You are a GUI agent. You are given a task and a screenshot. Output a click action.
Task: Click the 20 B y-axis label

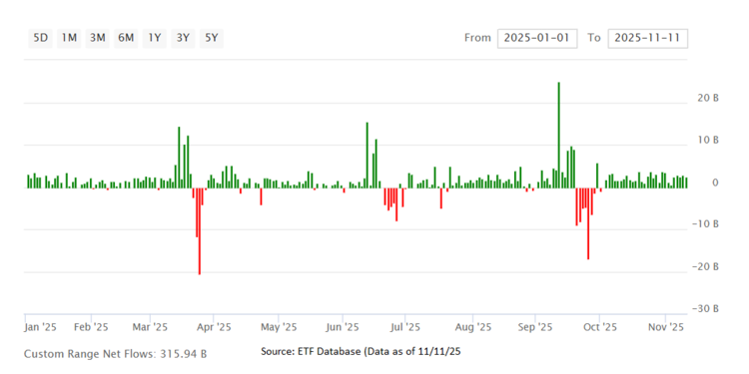[709, 98]
